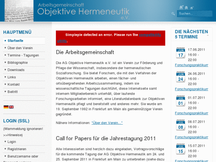This screenshot has width=216, height=162.
Task: Open Bibliographie menu item
Action: pos(18,63)
